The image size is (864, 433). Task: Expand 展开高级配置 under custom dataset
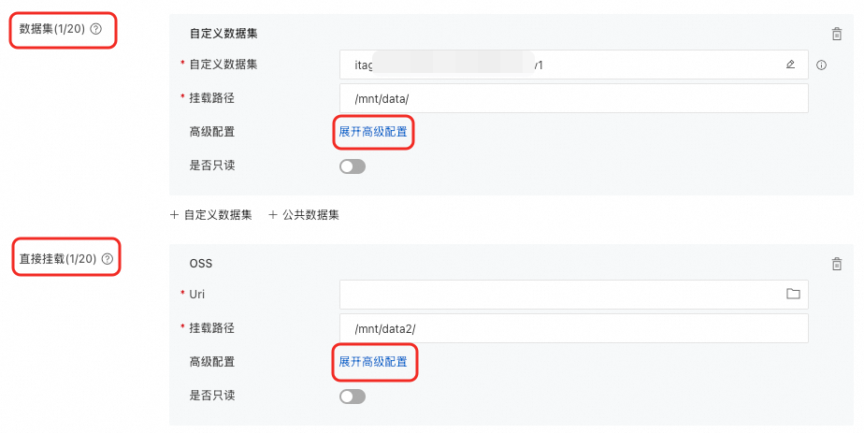[373, 132]
